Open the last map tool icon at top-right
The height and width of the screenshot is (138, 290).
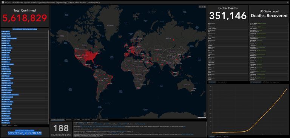coord(205,7)
